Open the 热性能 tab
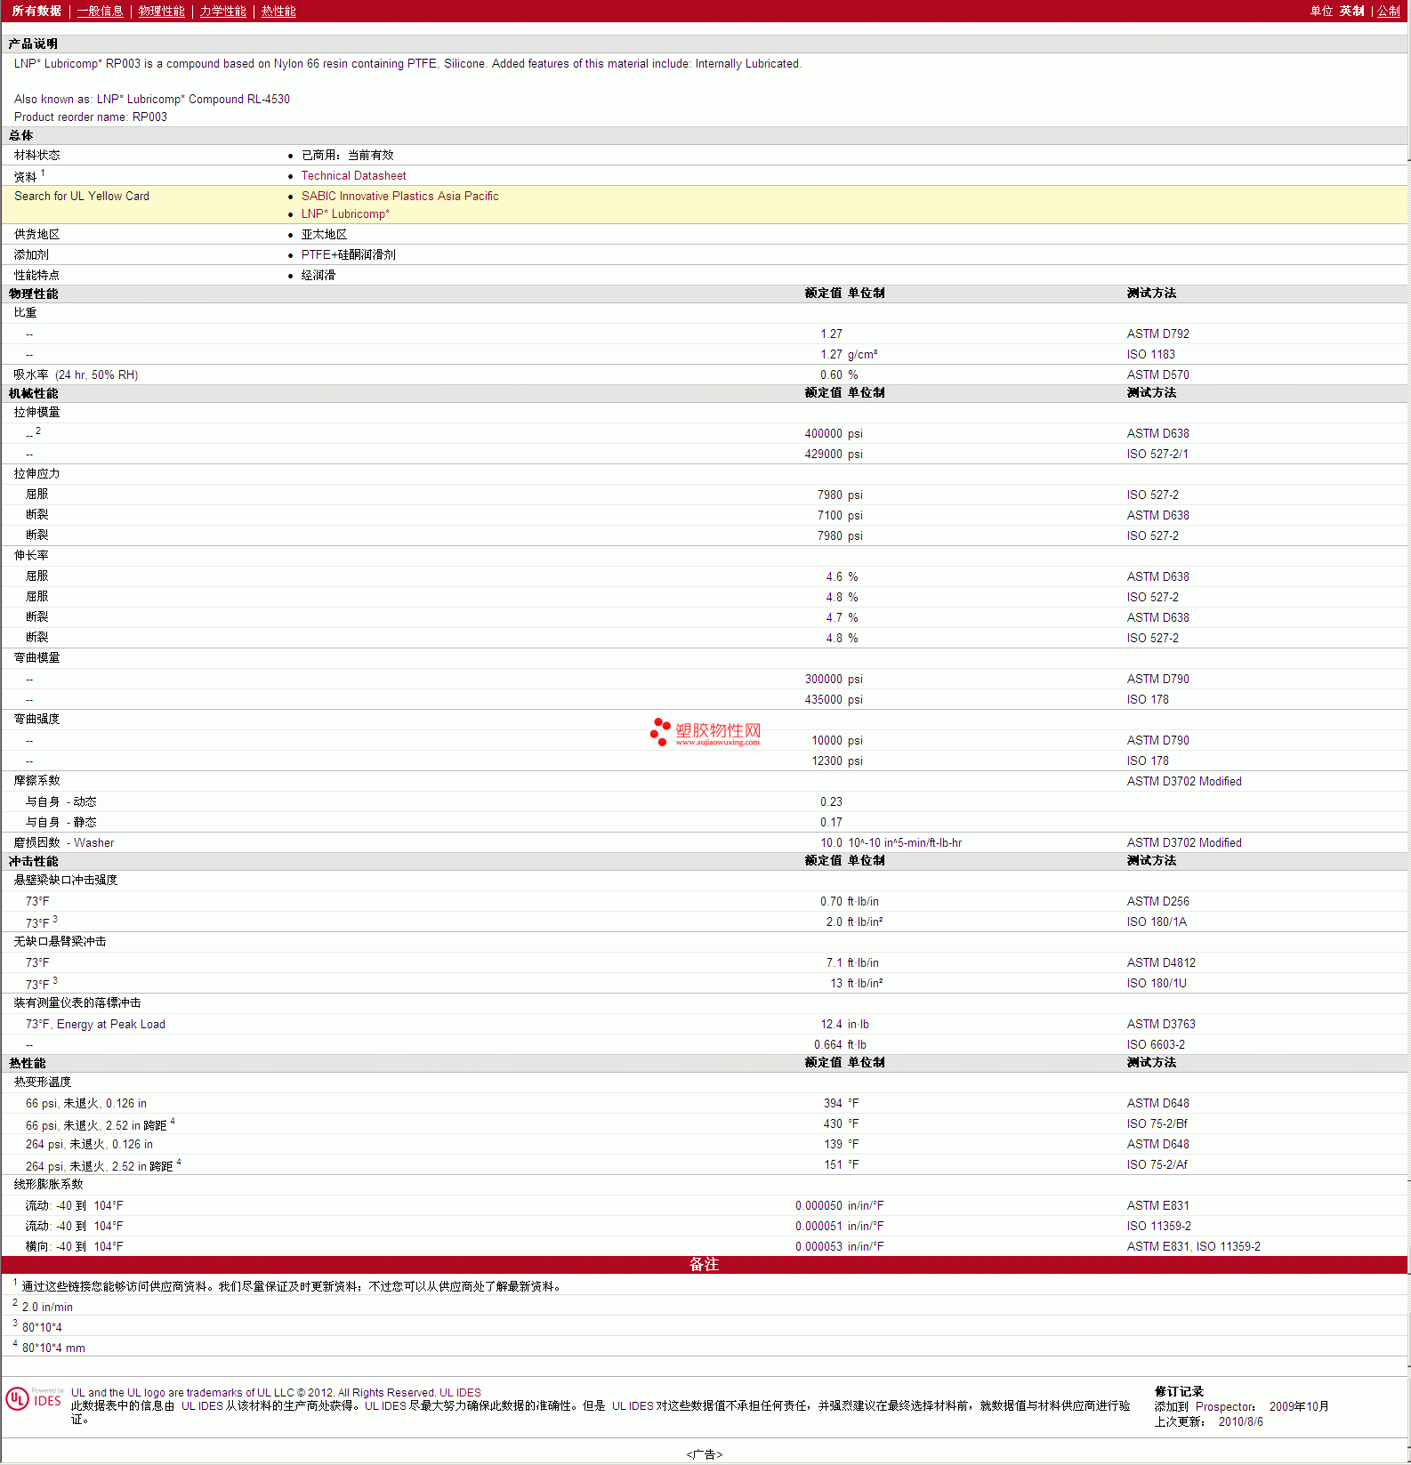 278,11
